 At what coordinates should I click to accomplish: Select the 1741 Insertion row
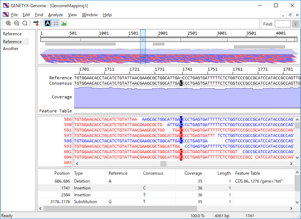click(x=166, y=188)
